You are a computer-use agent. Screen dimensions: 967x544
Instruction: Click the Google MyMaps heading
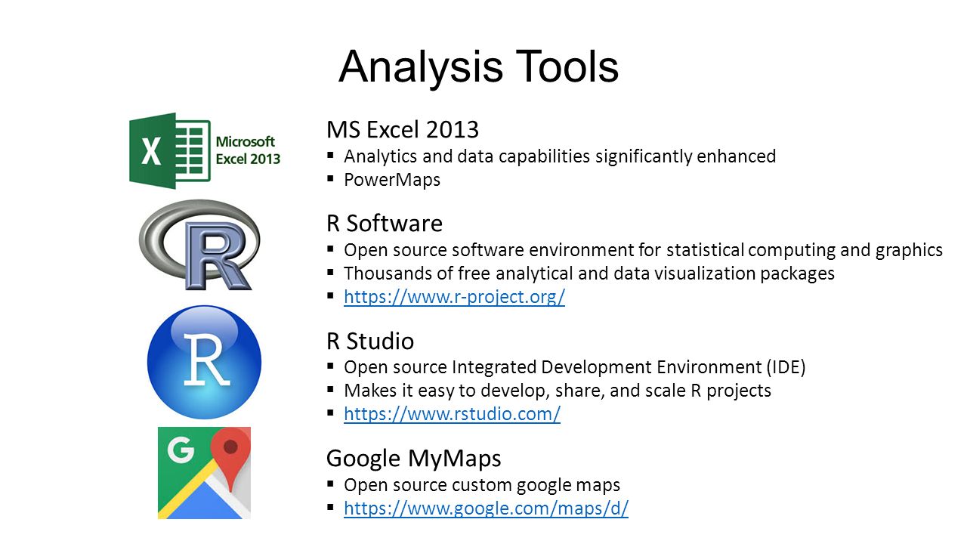tap(414, 458)
